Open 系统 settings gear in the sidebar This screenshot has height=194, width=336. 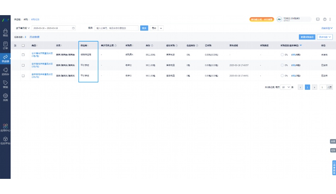point(5,97)
